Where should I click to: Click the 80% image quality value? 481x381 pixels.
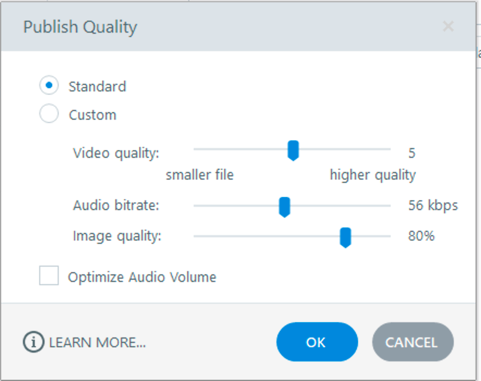pyautogui.click(x=421, y=236)
